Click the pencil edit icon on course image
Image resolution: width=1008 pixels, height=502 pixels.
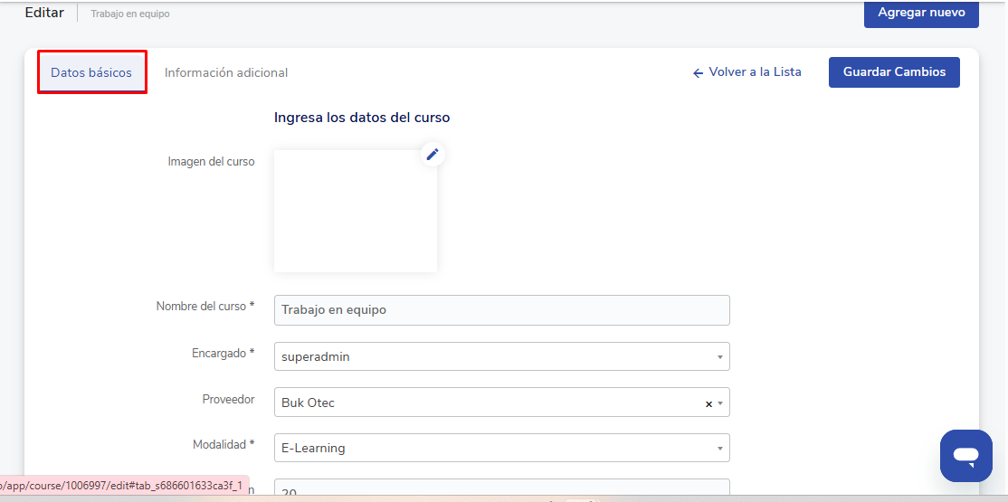coord(433,155)
